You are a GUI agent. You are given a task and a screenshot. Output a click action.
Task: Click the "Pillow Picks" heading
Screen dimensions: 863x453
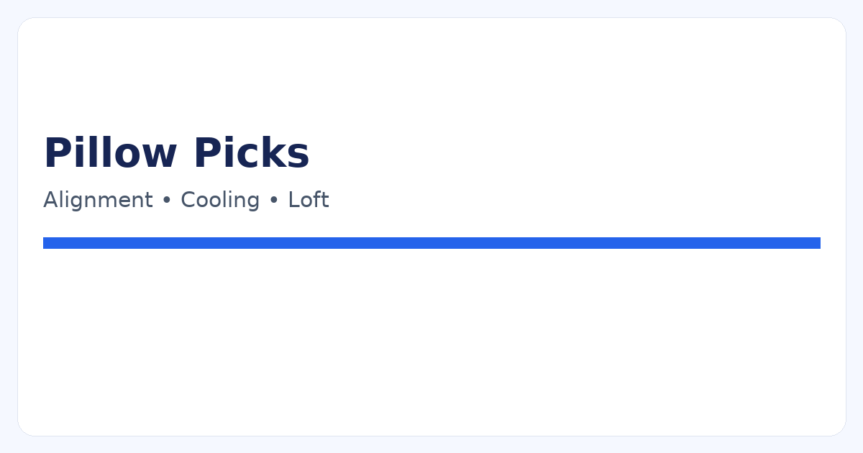(176, 153)
